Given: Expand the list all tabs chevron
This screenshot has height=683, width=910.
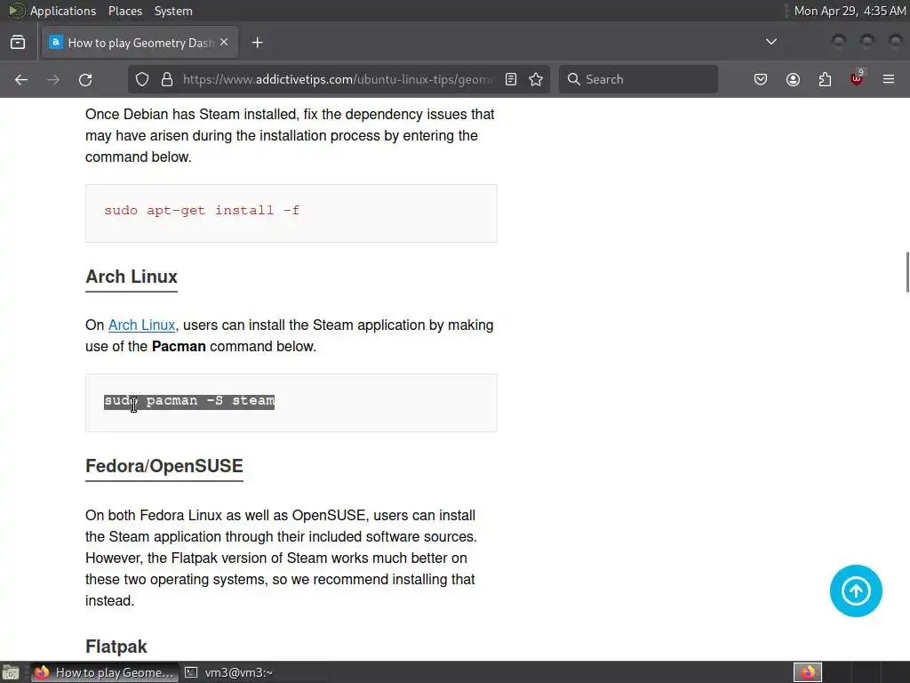Looking at the screenshot, I should (770, 42).
